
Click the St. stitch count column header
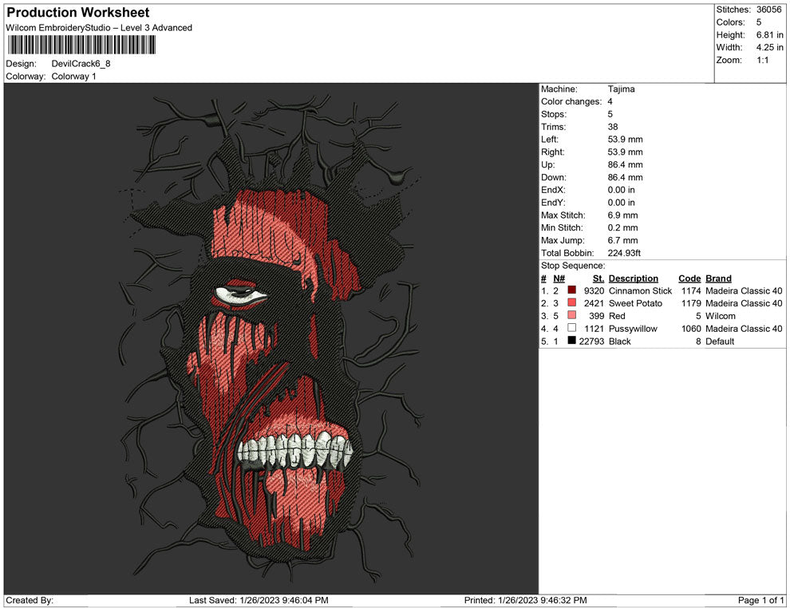click(x=598, y=278)
